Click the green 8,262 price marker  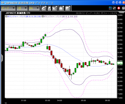coord(120,63)
